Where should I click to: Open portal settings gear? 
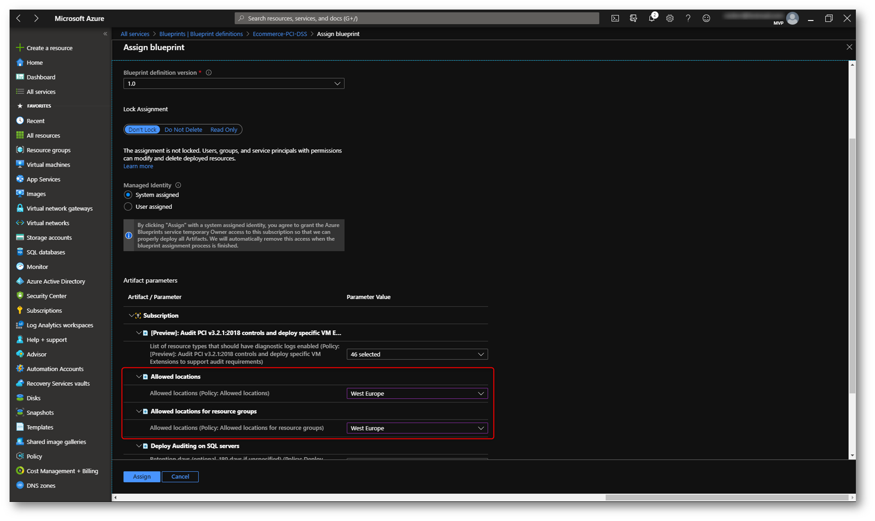pyautogui.click(x=670, y=18)
